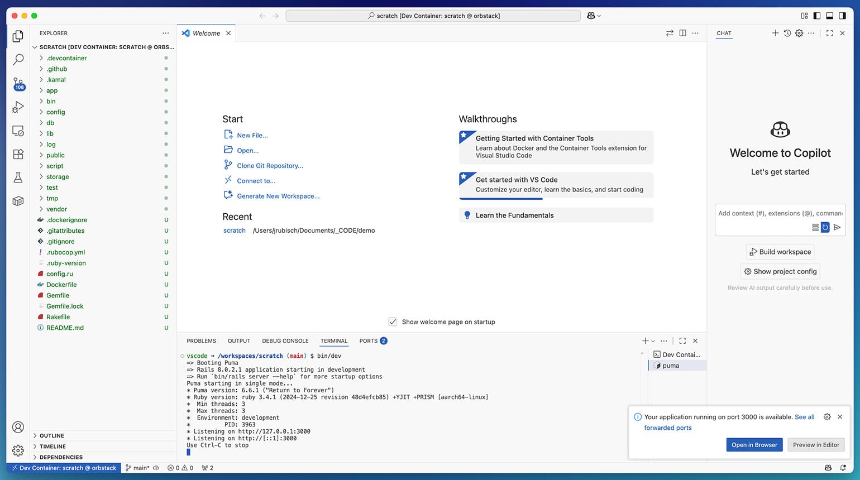The image size is (860, 480).
Task: Click the split editor right icon
Action: point(682,33)
